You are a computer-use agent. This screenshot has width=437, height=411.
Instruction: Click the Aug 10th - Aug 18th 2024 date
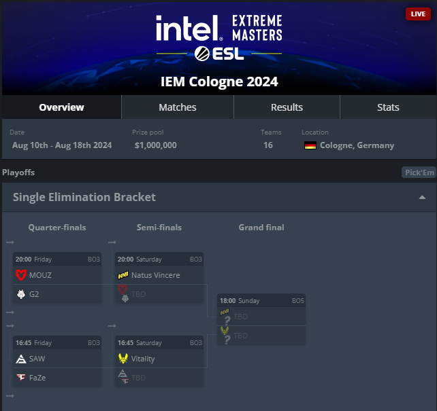coord(62,145)
